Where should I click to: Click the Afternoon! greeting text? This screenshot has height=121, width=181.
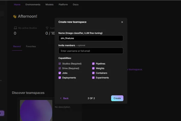coord(27,16)
